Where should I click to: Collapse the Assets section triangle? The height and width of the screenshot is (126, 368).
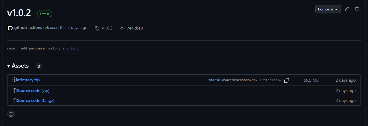click(x=9, y=66)
